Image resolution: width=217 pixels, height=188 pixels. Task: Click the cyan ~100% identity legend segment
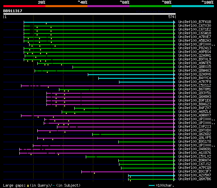(x=193, y=6)
